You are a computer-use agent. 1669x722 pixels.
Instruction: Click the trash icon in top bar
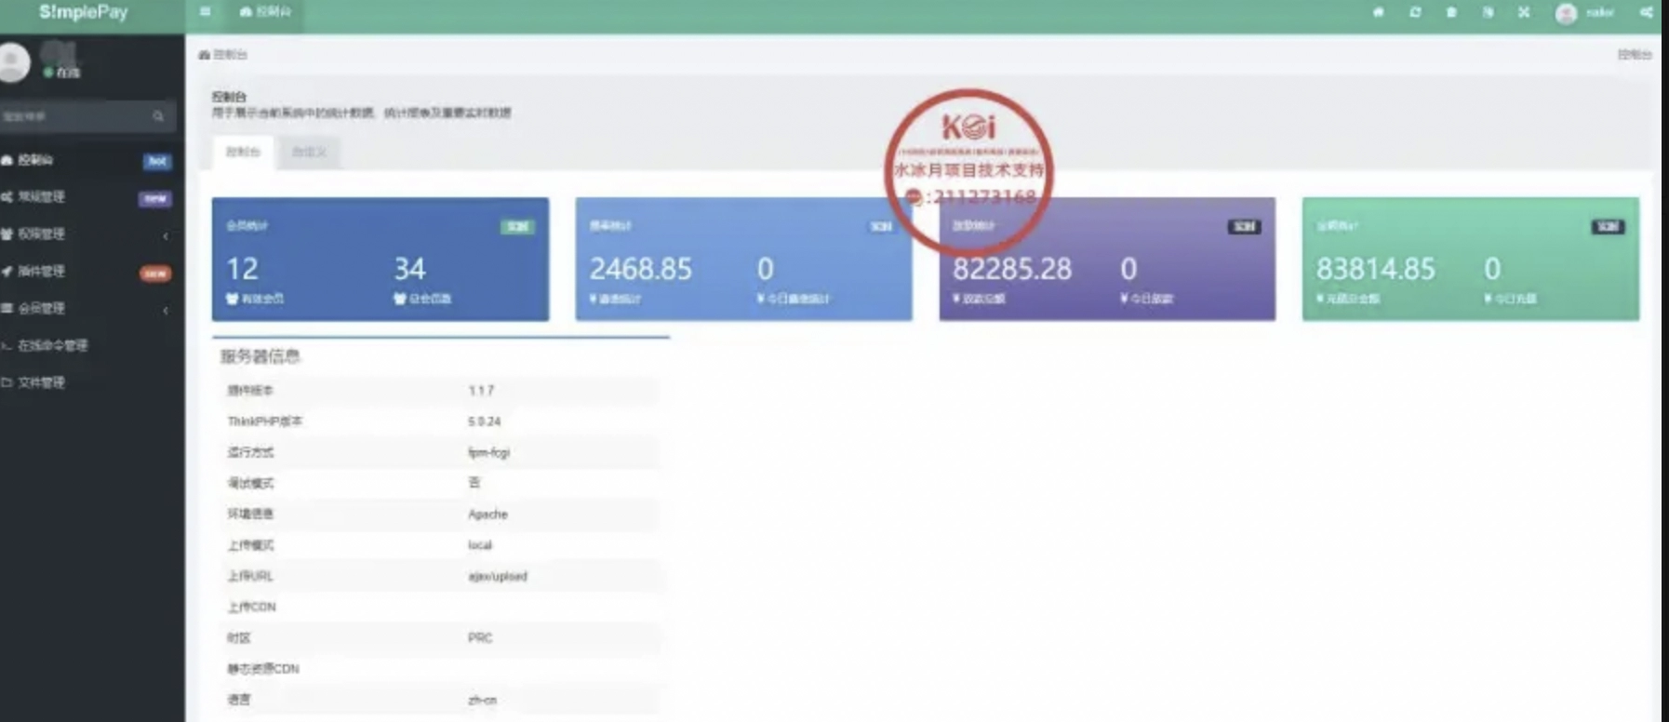pyautogui.click(x=1451, y=12)
